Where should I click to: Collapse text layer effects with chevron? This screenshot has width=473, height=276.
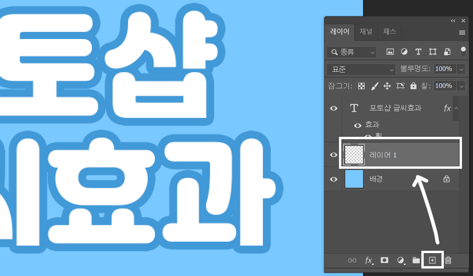click(456, 108)
